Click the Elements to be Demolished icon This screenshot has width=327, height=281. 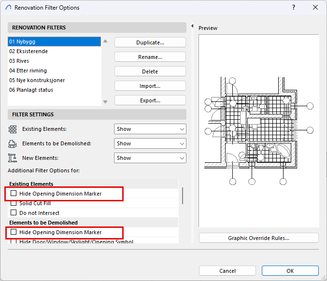[13, 143]
